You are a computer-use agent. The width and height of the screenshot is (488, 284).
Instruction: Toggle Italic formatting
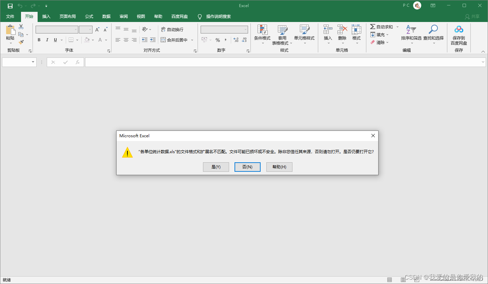tap(47, 40)
